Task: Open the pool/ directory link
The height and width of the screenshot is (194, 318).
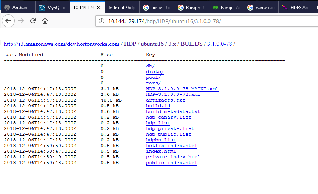Action: 153,77
